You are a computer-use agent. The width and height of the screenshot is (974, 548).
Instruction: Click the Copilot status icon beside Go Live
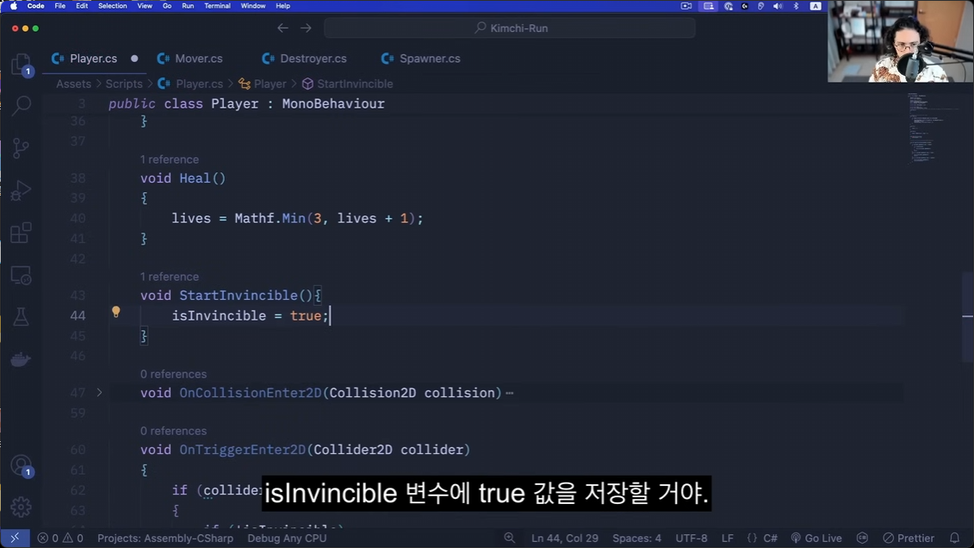[862, 538]
